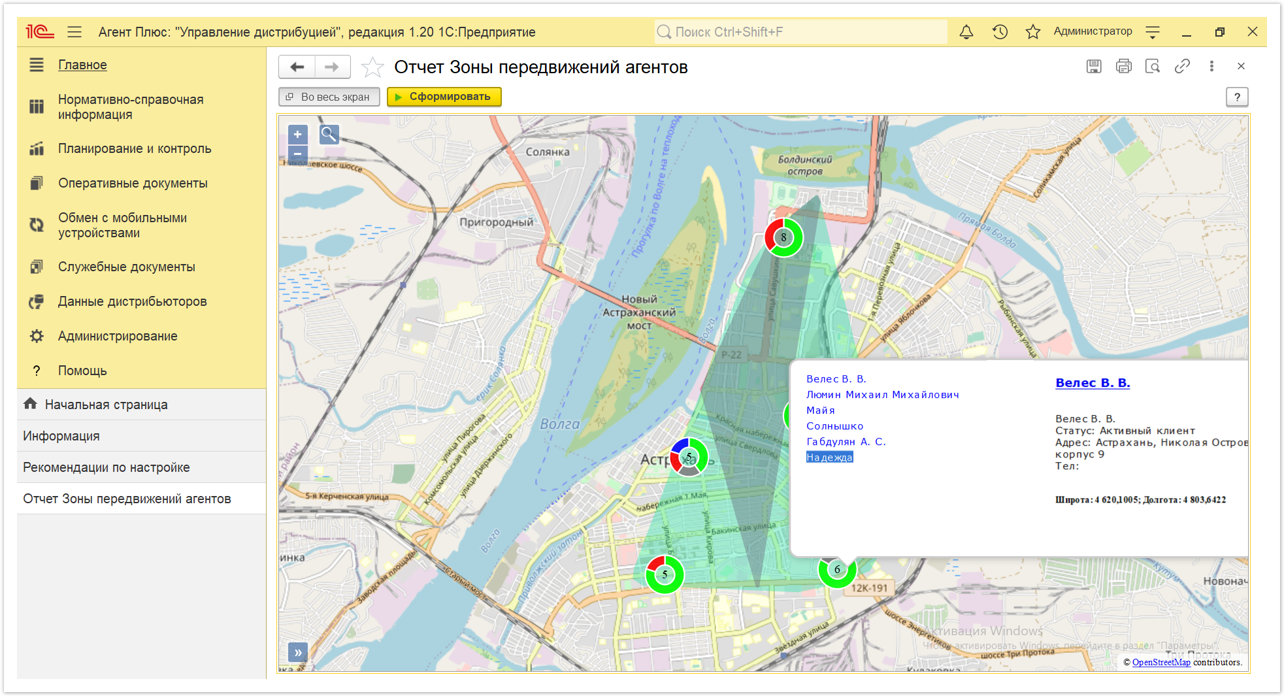Image resolution: width=1284 pixels, height=696 pixels.
Task: Go back with the left arrow button
Action: 297,67
